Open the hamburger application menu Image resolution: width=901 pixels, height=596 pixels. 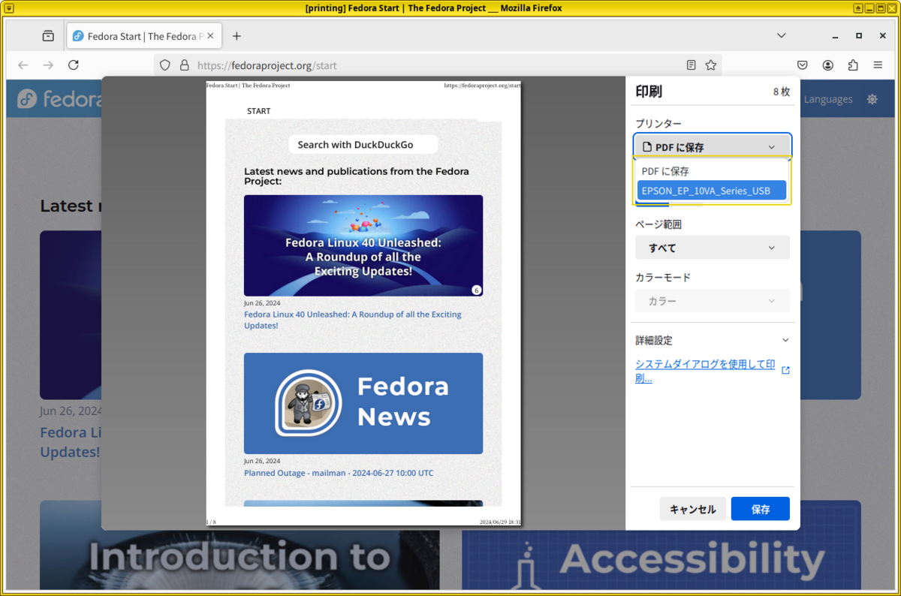coord(877,65)
